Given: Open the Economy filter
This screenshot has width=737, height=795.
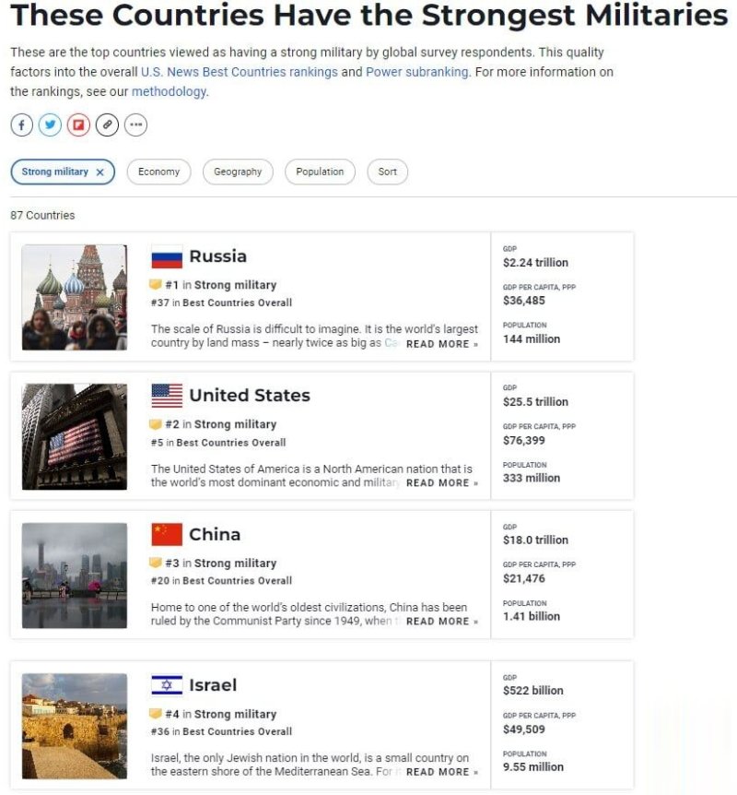Looking at the screenshot, I should [x=158, y=172].
